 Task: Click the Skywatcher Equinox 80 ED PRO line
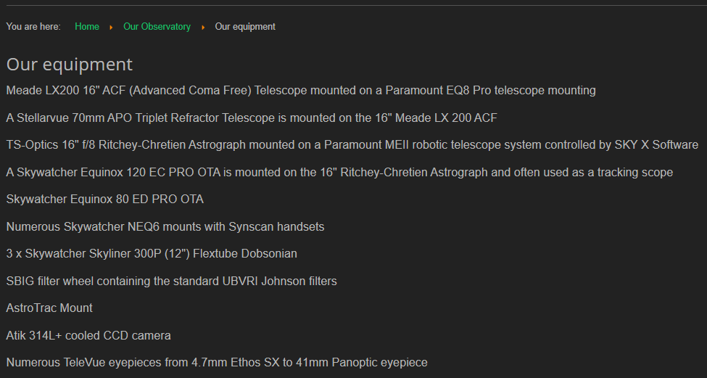click(x=105, y=200)
